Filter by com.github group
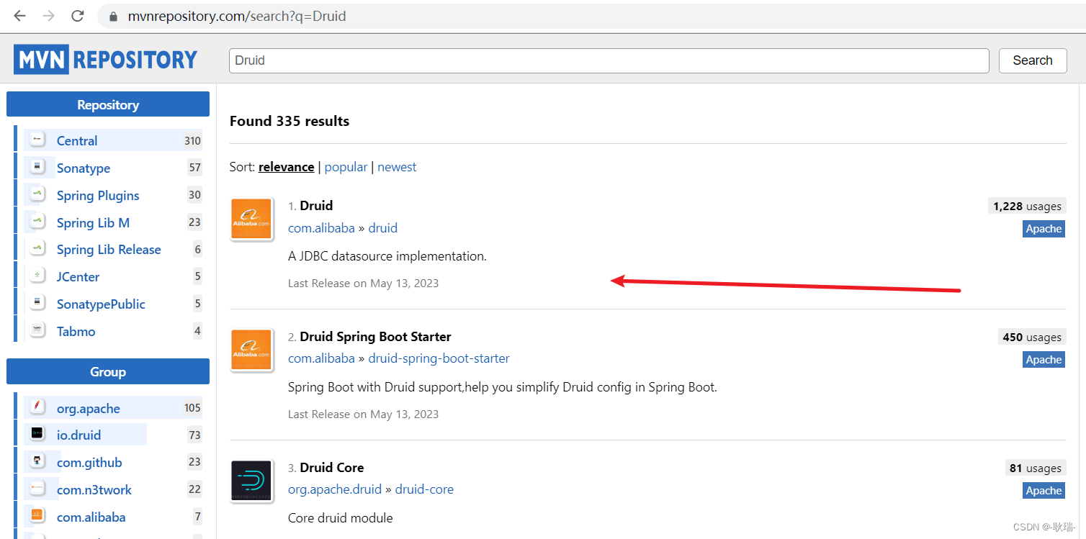1086x539 pixels. coord(89,463)
